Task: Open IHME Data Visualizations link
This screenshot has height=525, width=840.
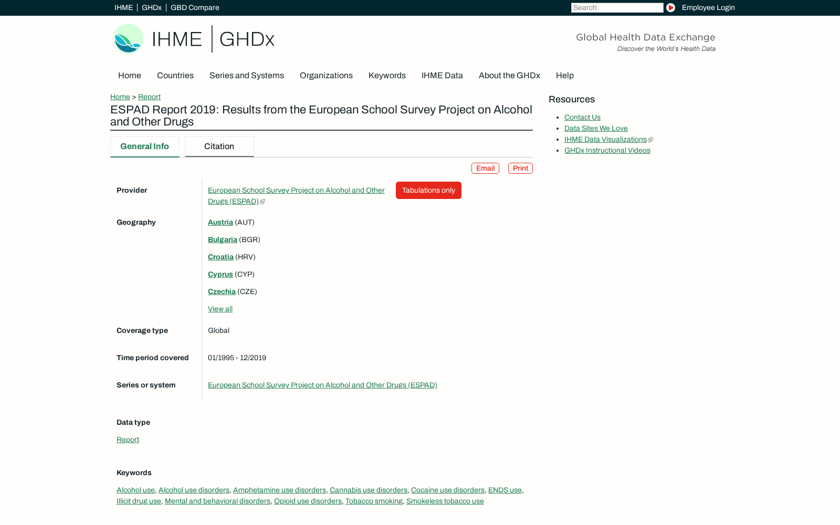Action: pos(605,140)
